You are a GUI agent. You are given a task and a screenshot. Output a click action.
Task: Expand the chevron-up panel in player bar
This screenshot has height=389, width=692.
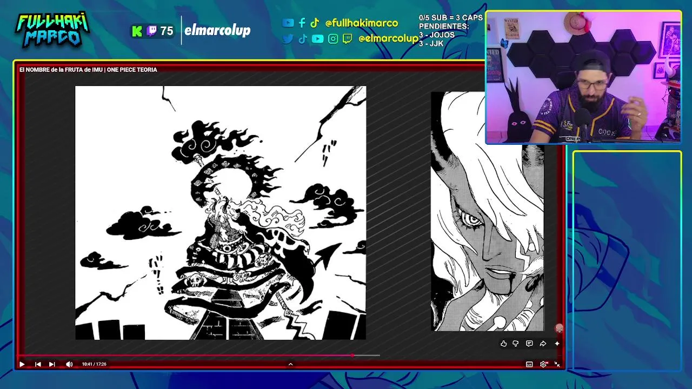[x=290, y=364]
